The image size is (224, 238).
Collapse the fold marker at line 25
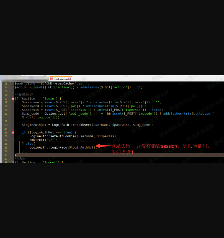13,132
